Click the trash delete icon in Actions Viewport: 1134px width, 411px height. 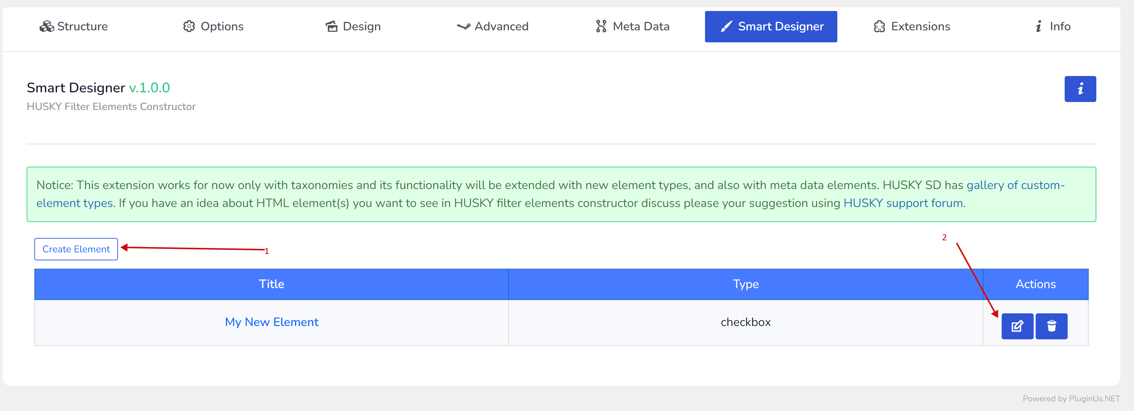coord(1051,326)
